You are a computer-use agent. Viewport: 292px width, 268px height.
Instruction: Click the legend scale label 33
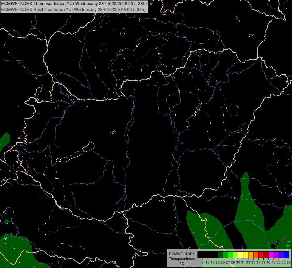point(248,262)
